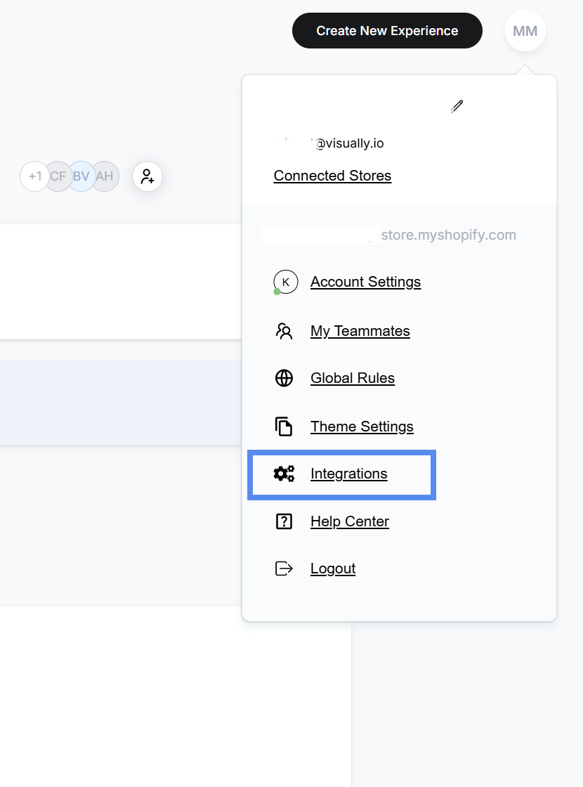Click the Logout arrow icon
This screenshot has width=583, height=787.
click(x=284, y=568)
